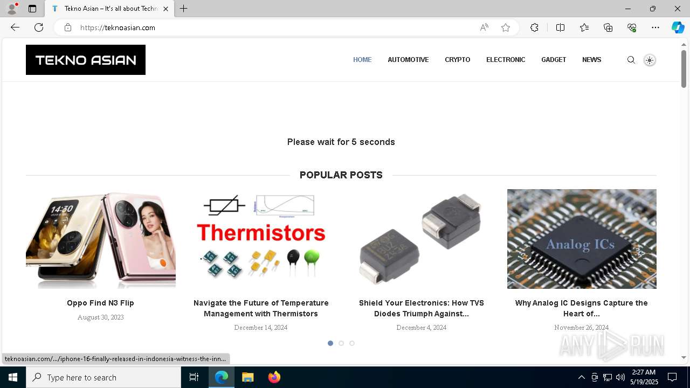Select the second carousel dot

coord(341,343)
